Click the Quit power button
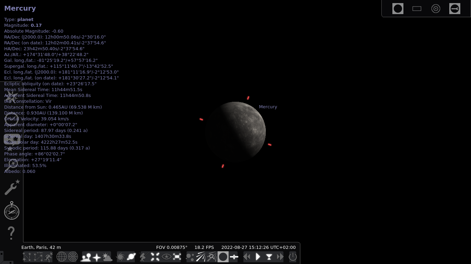Viewport: 471px width, 264px height. pos(292,257)
